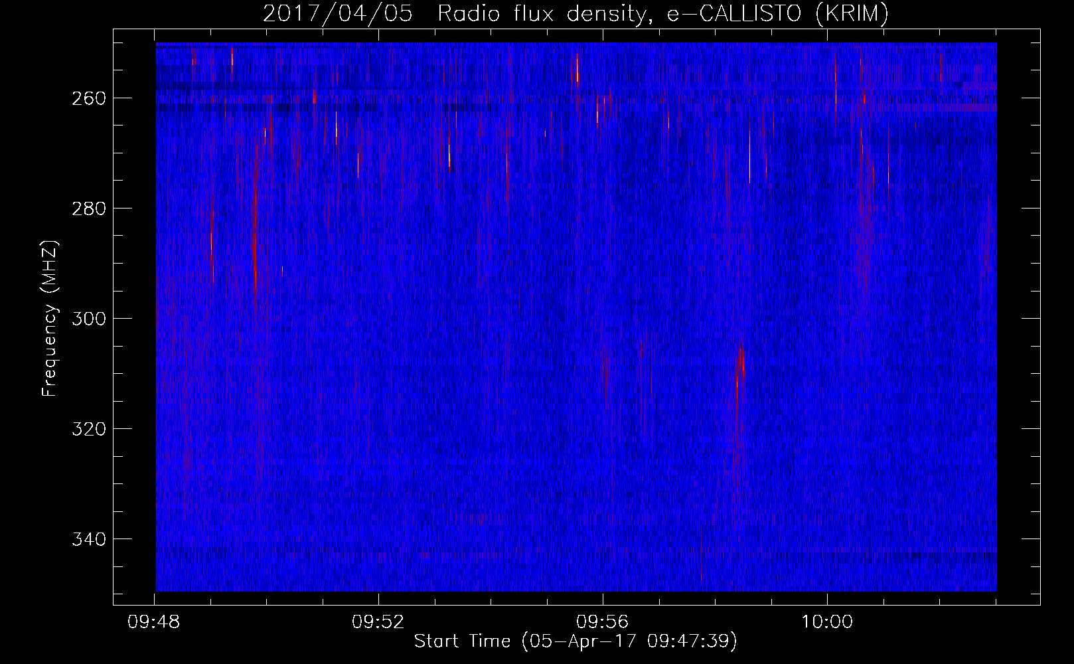Click the 'Start Time (05-Apr-17 09:47:39)' label
This screenshot has width=1074, height=664.
click(x=575, y=641)
